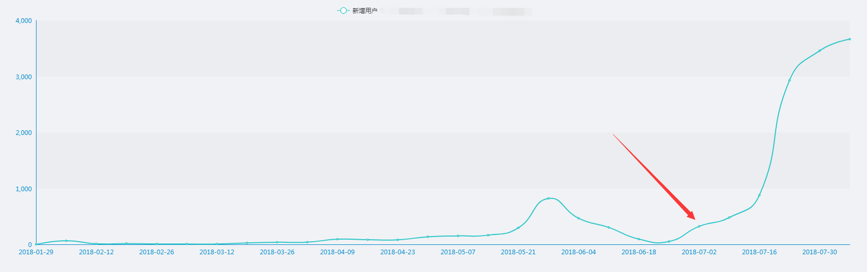Click the 2018-06-04 x-axis label
Image resolution: width=867 pixels, height=272 pixels.
(x=579, y=252)
